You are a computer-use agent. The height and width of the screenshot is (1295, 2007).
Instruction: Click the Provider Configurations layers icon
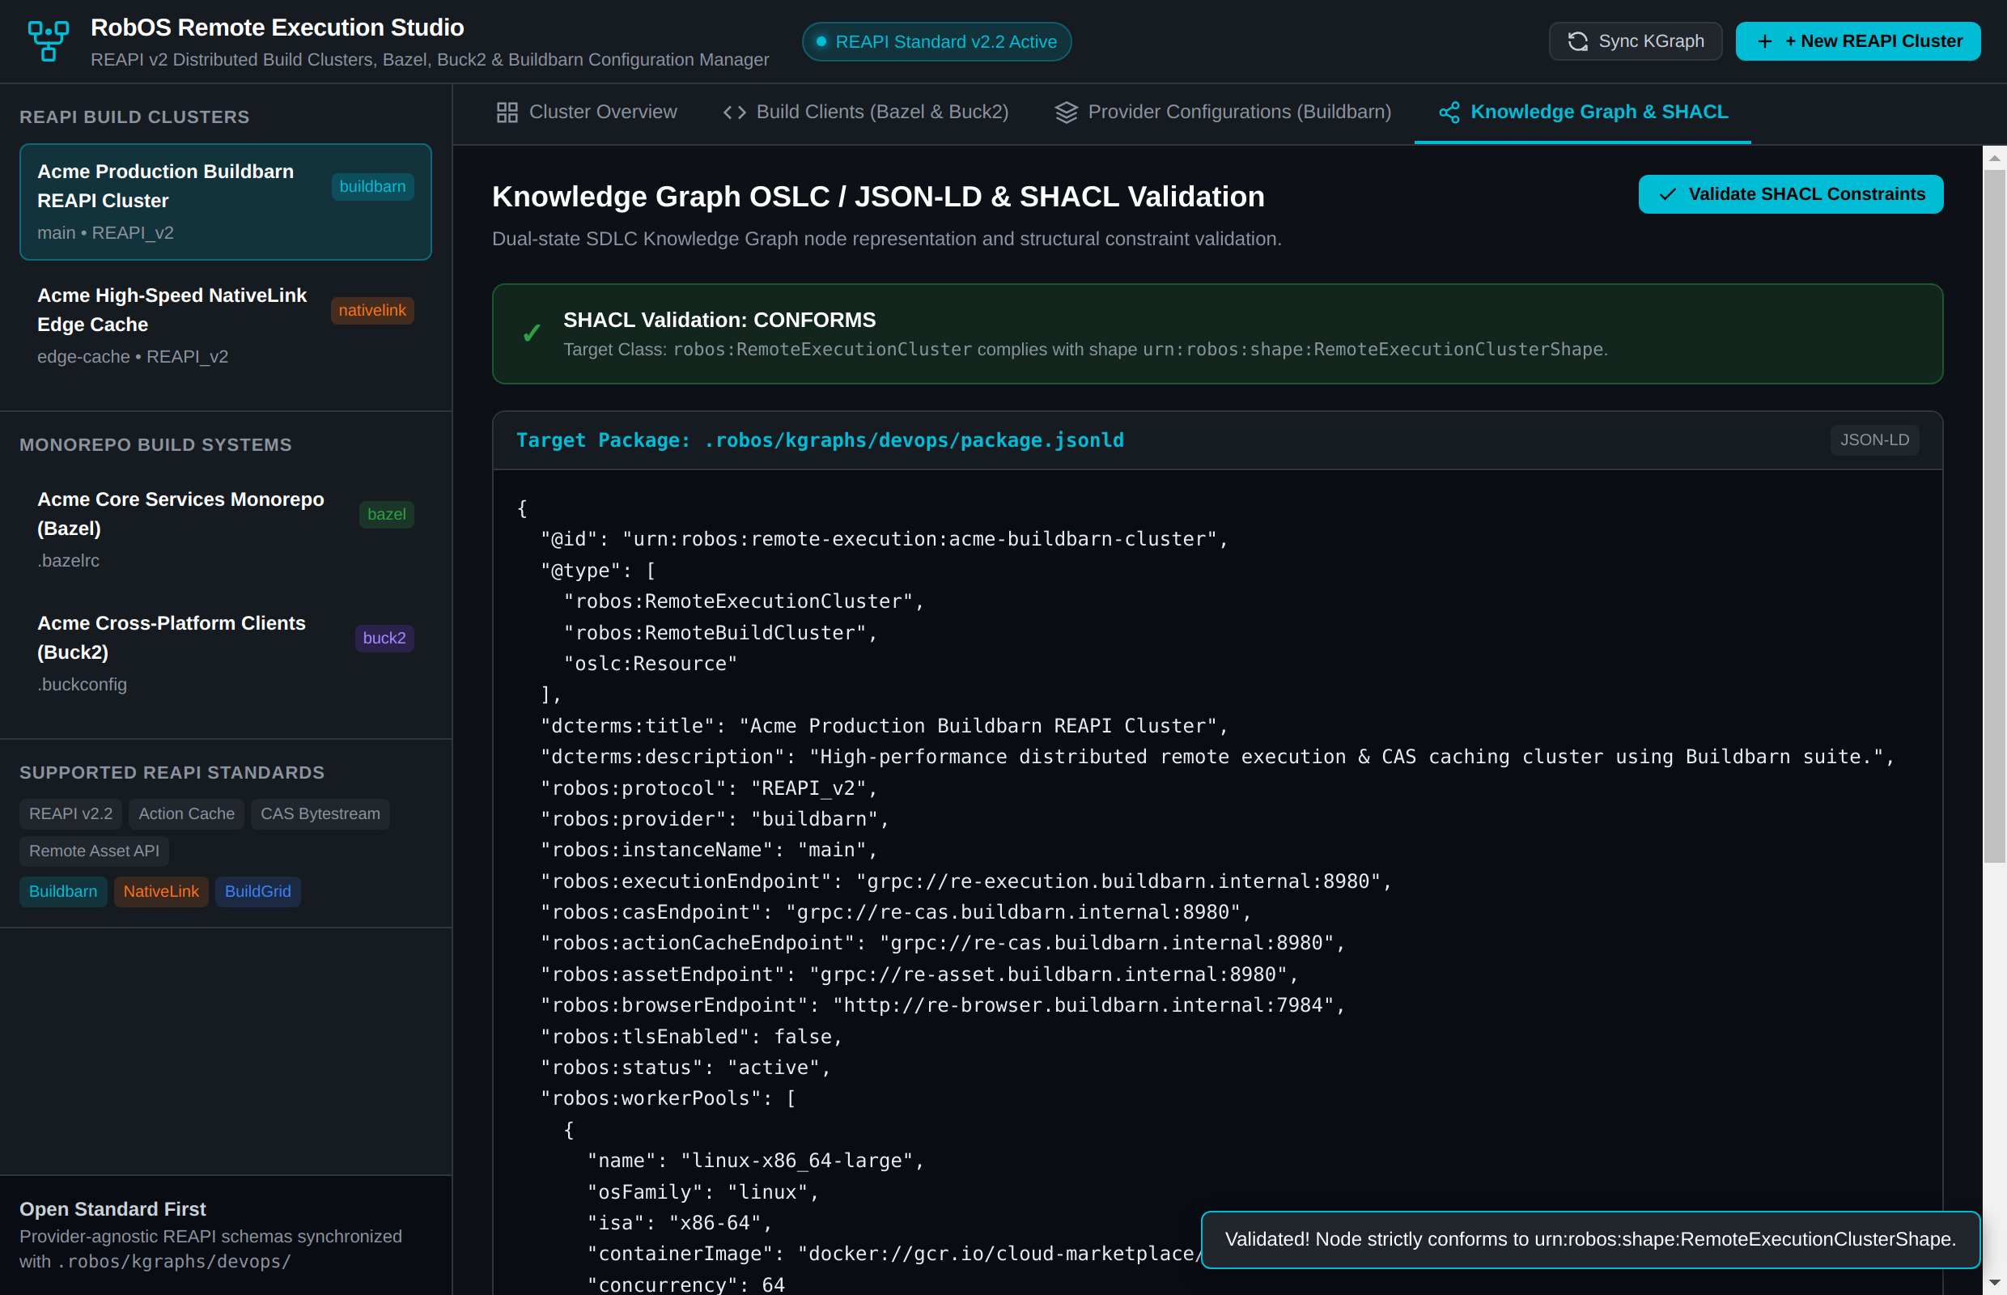click(x=1065, y=112)
